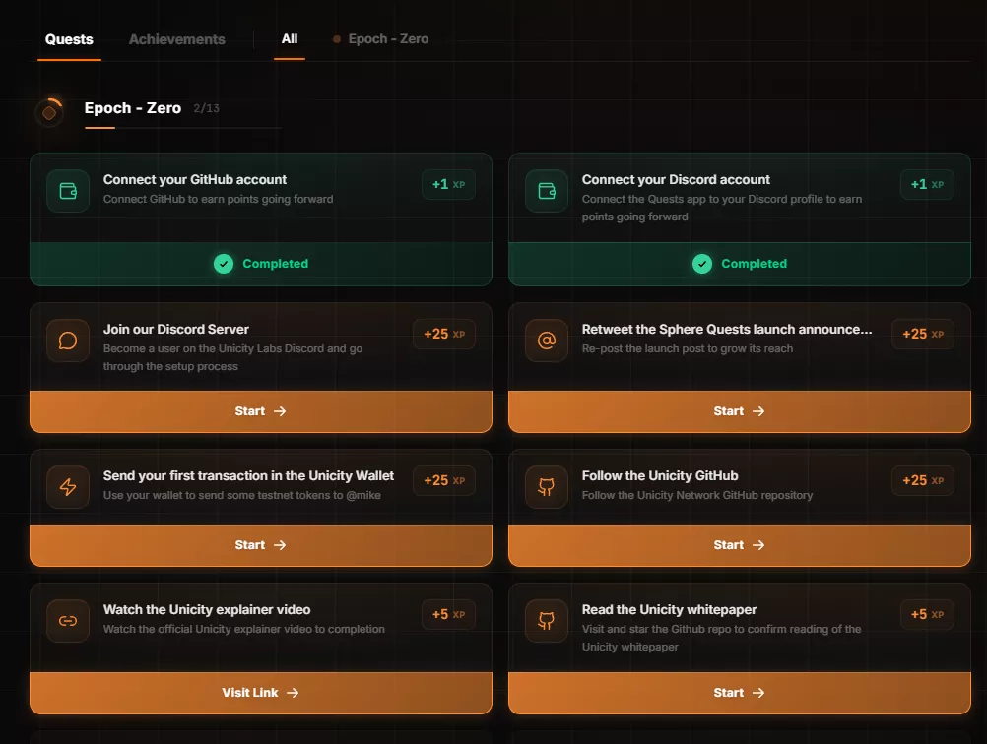Viewport: 987px width, 744px height.
Task: Select the Quests tab
Action: [x=69, y=39]
